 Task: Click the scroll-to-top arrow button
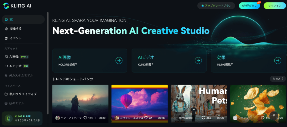(274, 116)
